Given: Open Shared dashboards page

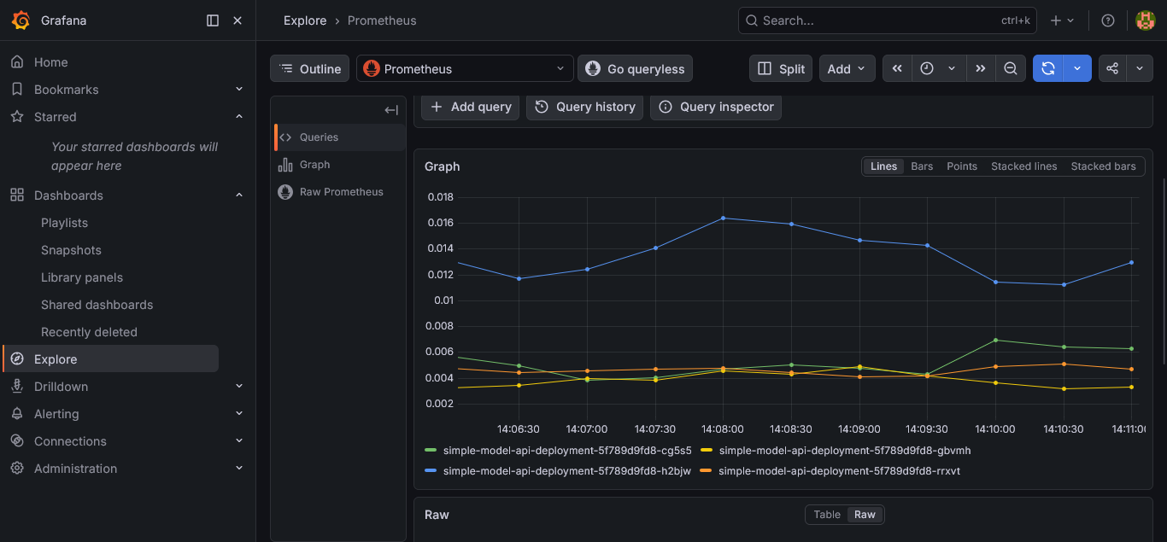Looking at the screenshot, I should (x=97, y=305).
